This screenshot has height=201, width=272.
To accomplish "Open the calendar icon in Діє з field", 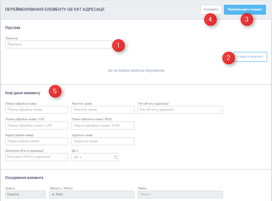I will coord(115,157).
